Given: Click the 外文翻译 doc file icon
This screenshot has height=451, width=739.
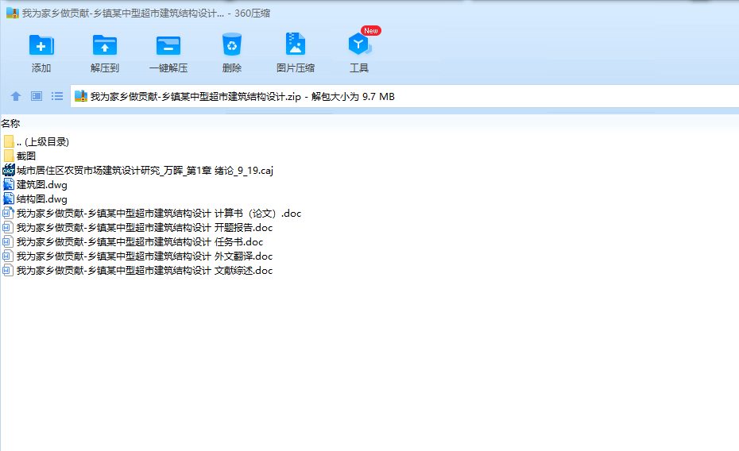Looking at the screenshot, I should tap(8, 256).
